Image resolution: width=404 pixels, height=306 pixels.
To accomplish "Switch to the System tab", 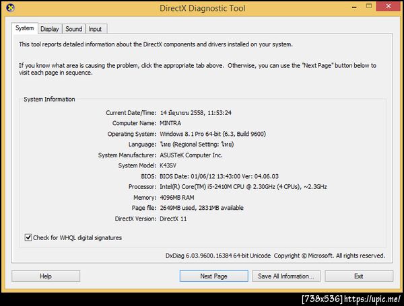I will click(25, 28).
